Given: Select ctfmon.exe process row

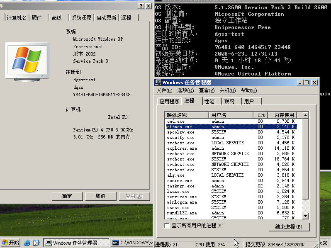Looking at the screenshot, I should click(231, 126).
